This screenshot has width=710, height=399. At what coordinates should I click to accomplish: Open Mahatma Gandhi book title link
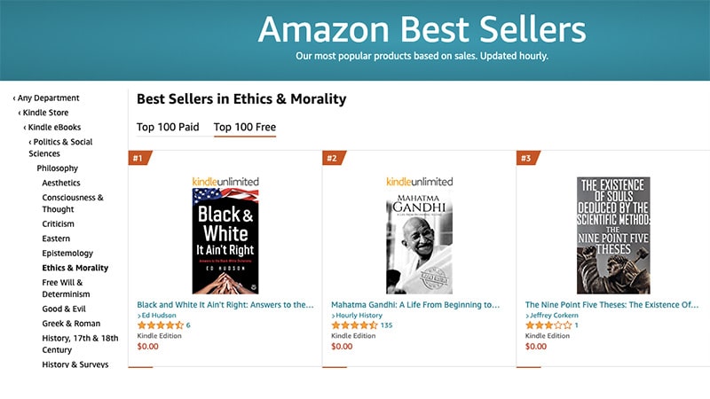pyautogui.click(x=415, y=304)
